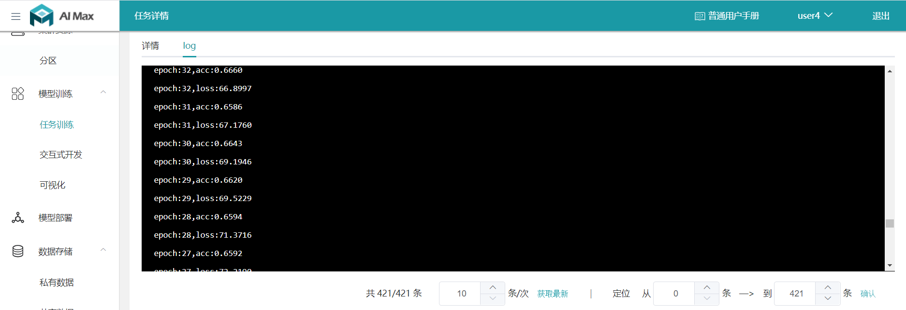
Task: Decrease the 条/次 count stepper
Action: [493, 299]
